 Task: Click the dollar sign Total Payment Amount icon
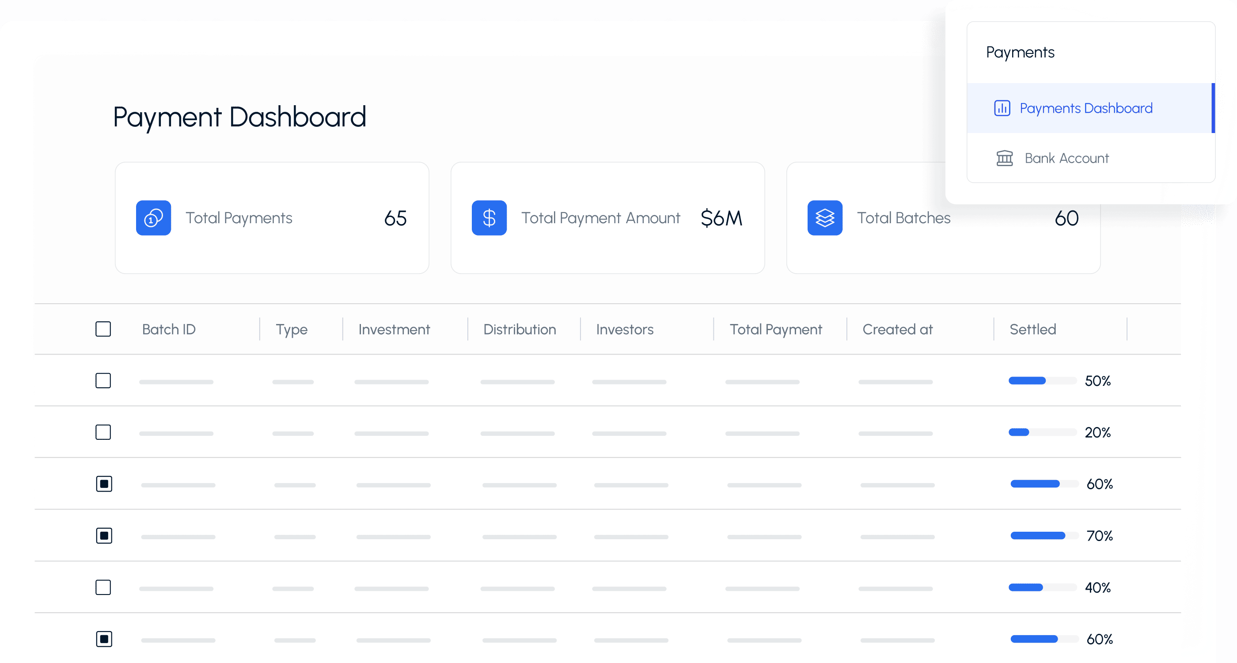pos(489,218)
